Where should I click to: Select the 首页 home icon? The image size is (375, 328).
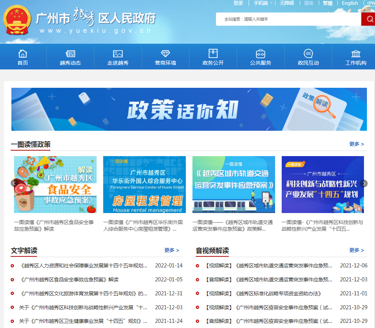click(23, 53)
